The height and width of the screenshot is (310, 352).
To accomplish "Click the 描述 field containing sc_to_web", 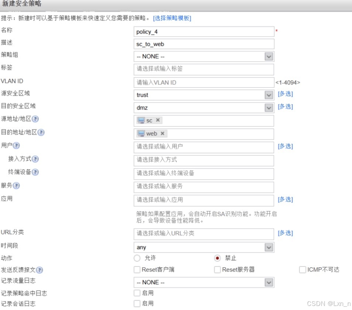I will (x=204, y=44).
